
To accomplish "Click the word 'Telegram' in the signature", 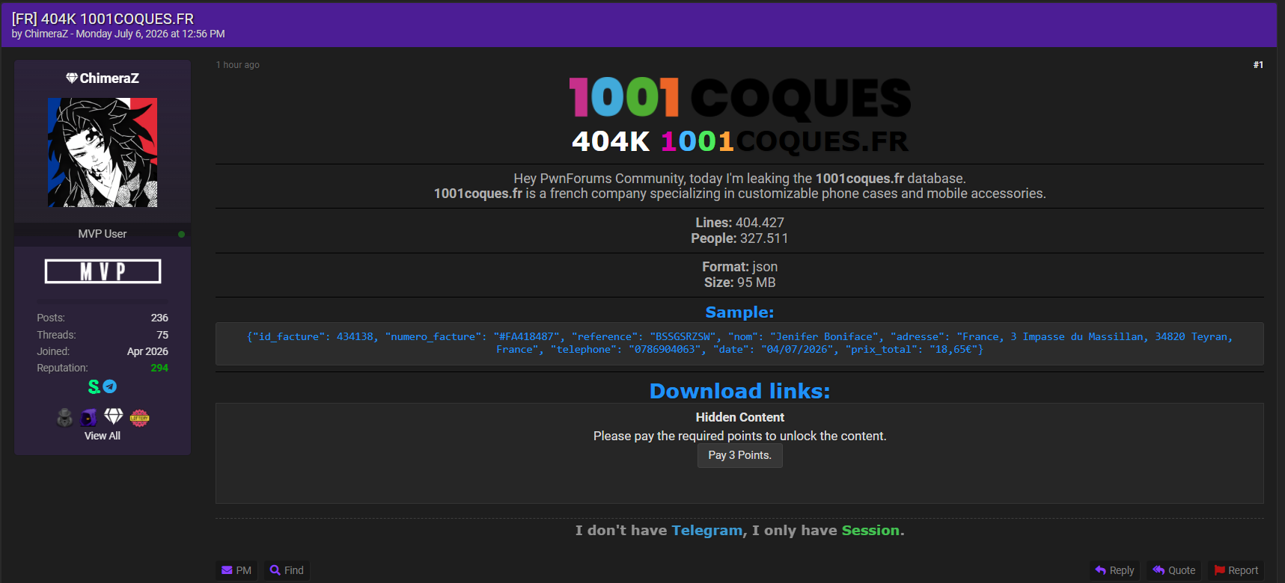I will click(706, 530).
